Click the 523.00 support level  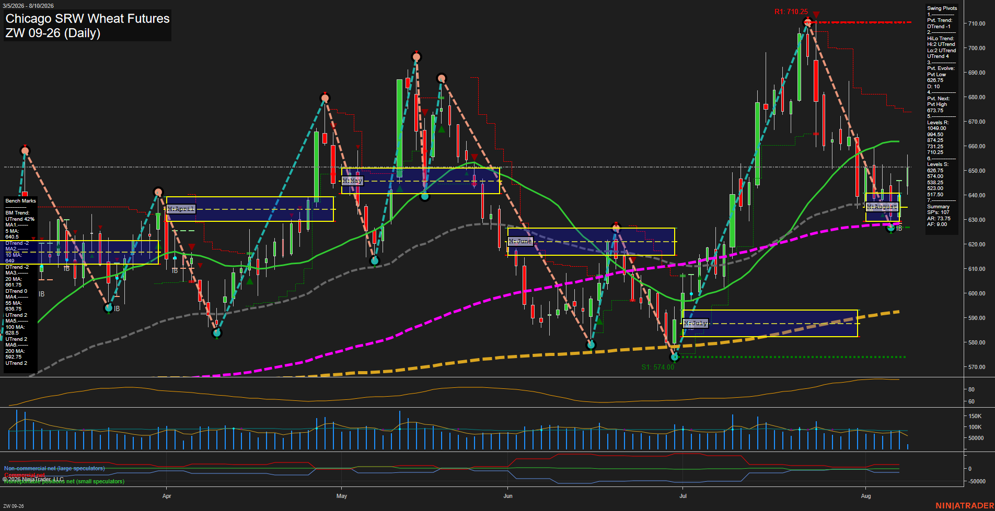point(935,188)
